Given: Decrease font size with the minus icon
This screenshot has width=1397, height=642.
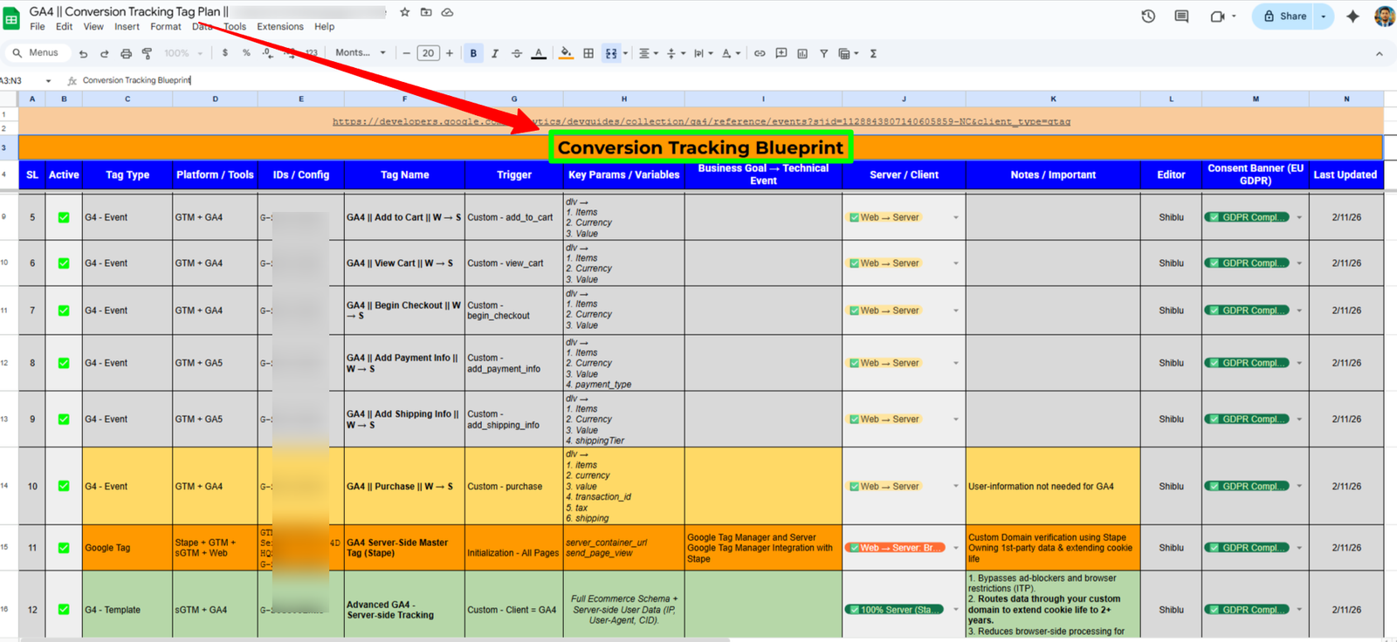Looking at the screenshot, I should pyautogui.click(x=406, y=53).
